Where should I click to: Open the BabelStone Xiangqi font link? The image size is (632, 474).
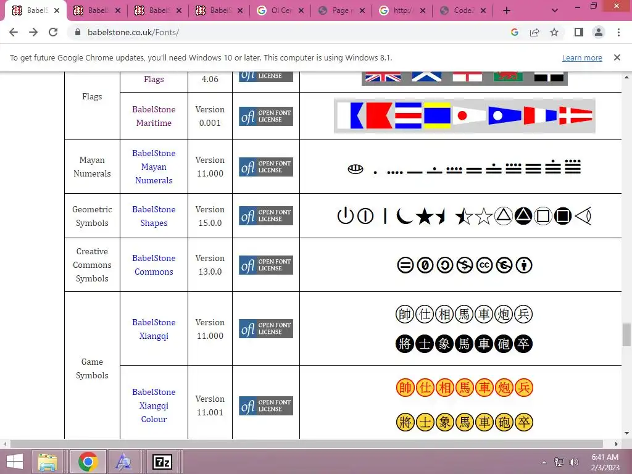tap(154, 329)
